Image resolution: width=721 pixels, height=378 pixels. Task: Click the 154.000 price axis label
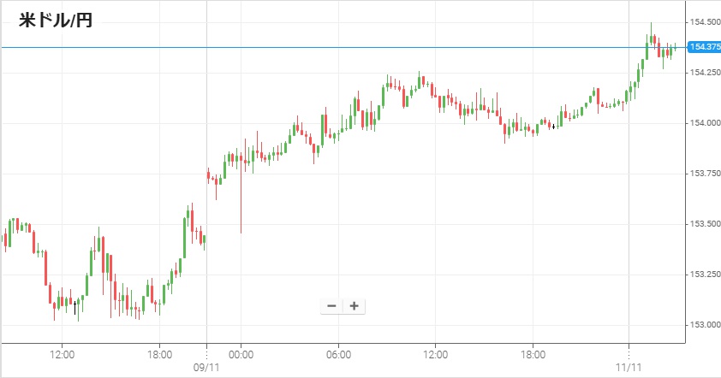pos(702,123)
